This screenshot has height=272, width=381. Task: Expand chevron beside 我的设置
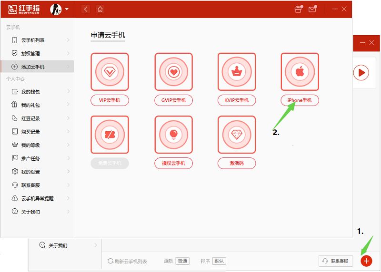coord(68,172)
